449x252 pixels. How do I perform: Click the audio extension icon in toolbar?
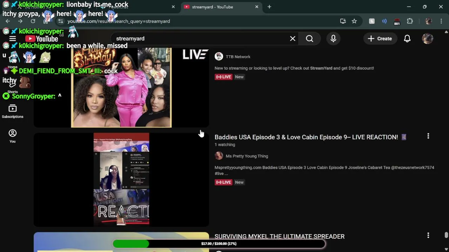(384, 21)
